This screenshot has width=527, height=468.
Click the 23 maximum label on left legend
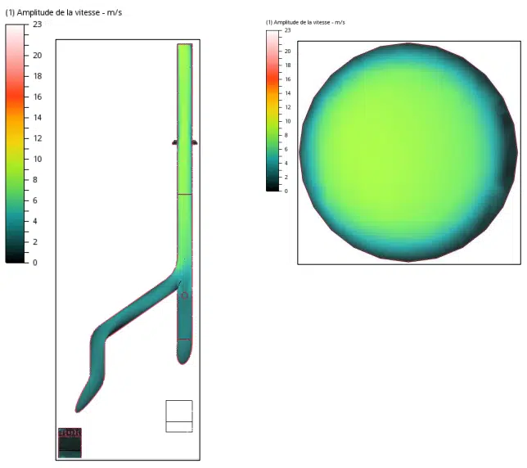click(x=38, y=25)
